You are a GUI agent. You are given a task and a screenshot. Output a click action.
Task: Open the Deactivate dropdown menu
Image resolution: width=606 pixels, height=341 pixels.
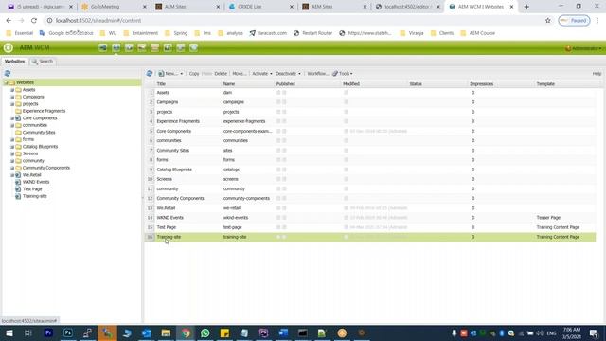tap(288, 74)
